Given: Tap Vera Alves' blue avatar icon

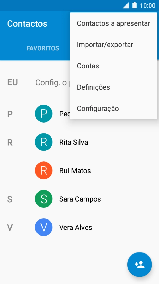Looking at the screenshot, I should point(44,227).
